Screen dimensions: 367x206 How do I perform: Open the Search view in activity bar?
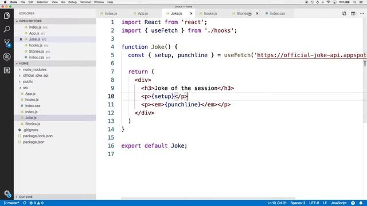7,29
